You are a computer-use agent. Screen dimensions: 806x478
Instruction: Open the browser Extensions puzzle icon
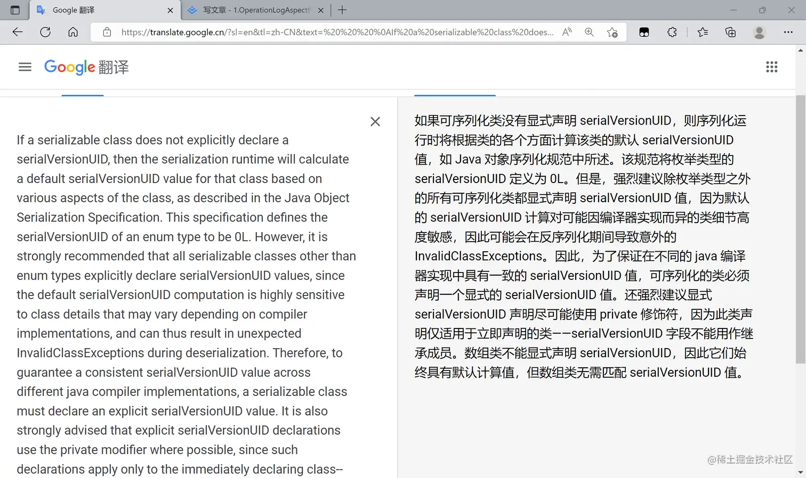[x=672, y=32]
